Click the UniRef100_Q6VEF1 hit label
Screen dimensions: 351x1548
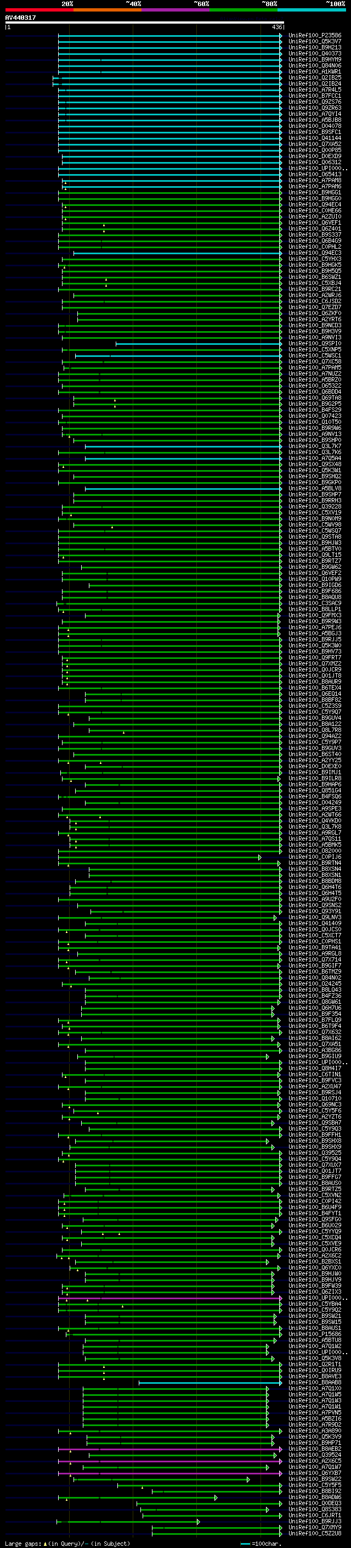click(315, 222)
